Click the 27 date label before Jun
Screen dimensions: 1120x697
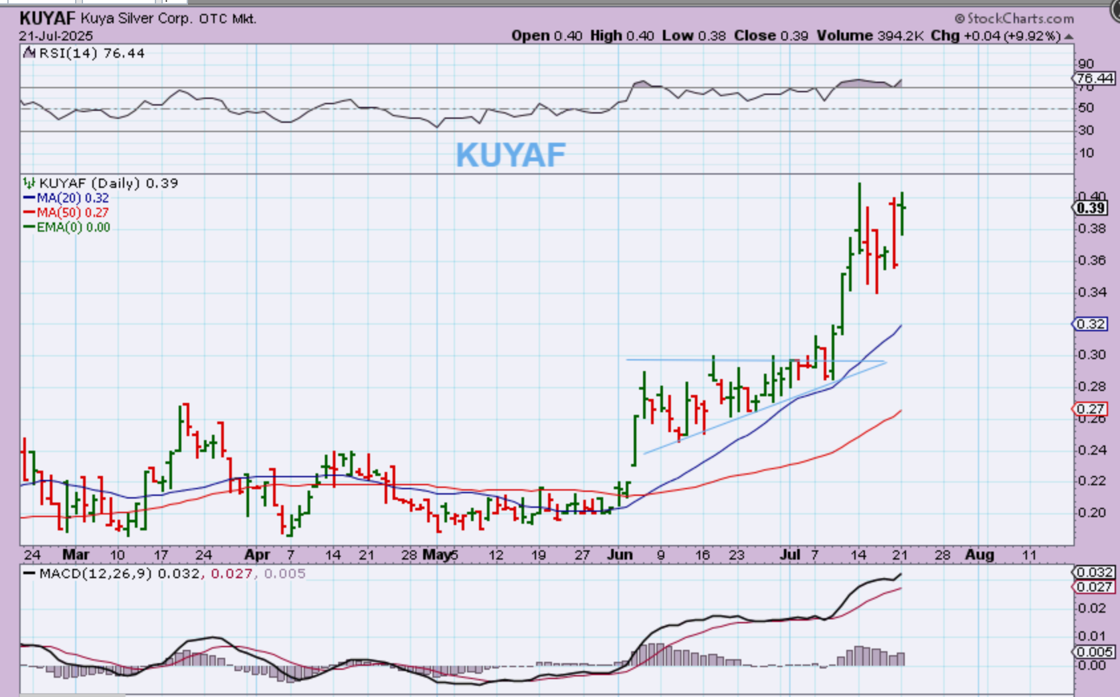(x=582, y=555)
